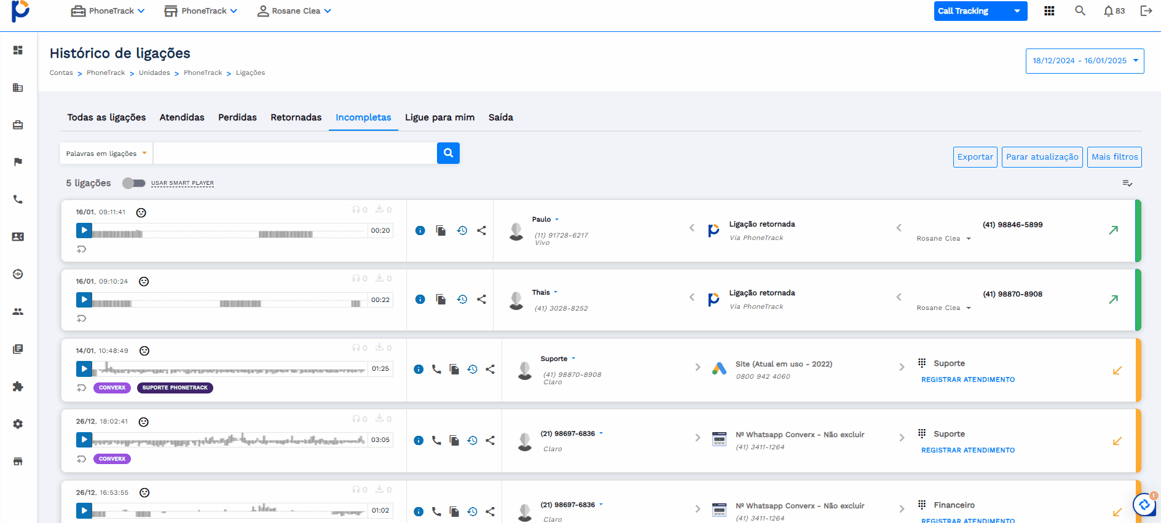The width and height of the screenshot is (1161, 523).
Task: Play the 26/12 18:02:41 recording
Action: (84, 440)
